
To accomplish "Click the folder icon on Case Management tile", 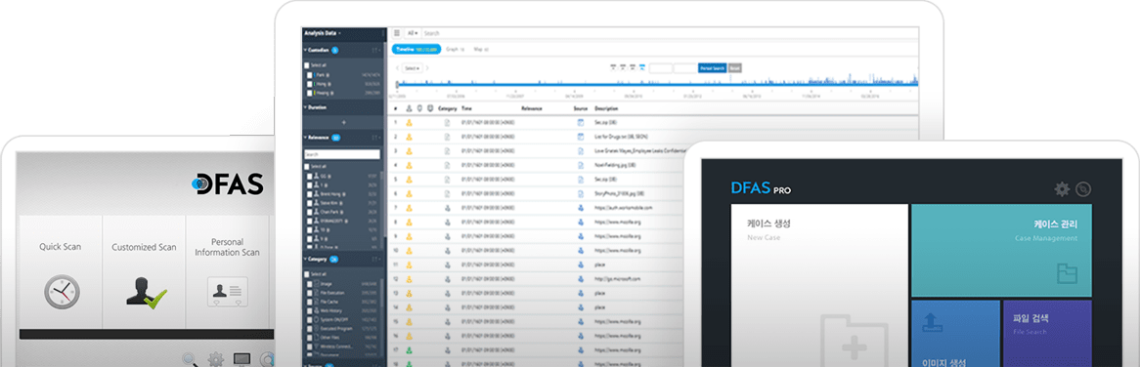I will (x=1068, y=273).
